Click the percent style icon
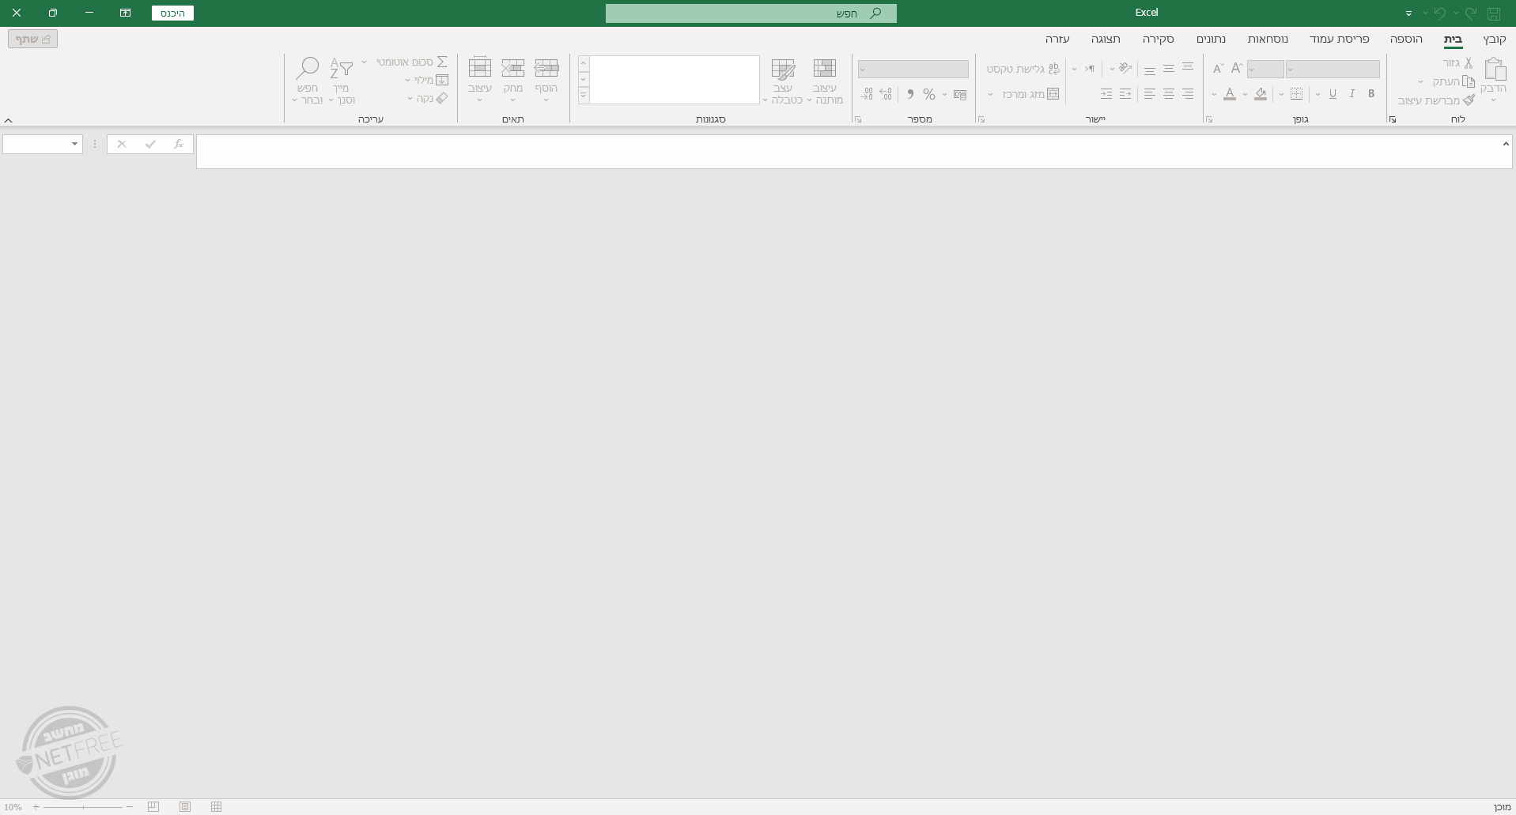The image size is (1516, 815). 929,94
